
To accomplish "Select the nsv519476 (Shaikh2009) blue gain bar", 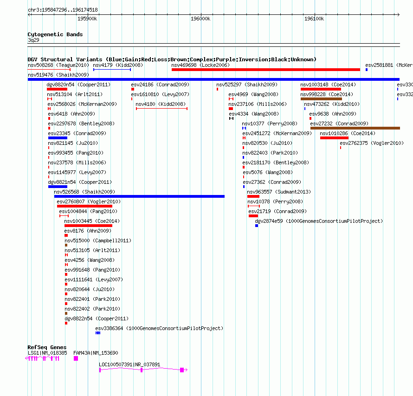I will pyautogui.click(x=213, y=79).
